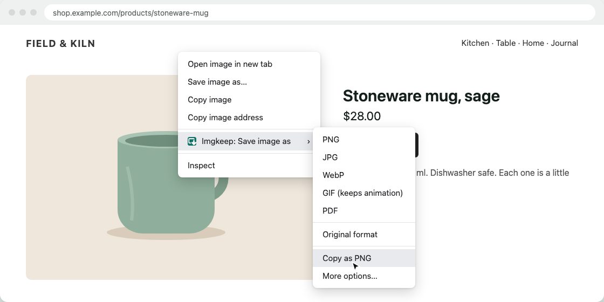Click the Stoneware mug, sage heading

[421, 96]
